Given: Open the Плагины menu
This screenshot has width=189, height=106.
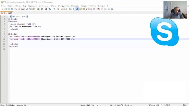Looking at the screenshot, I should 92,6.
